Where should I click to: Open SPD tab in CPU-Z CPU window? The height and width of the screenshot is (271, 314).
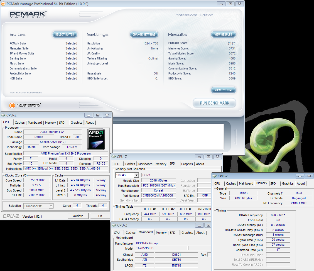62,123
